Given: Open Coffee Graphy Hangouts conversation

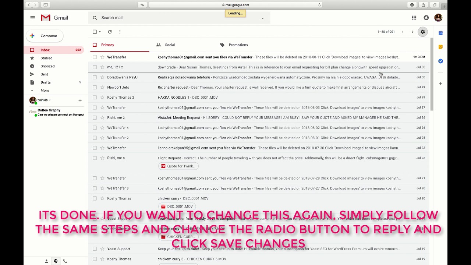Looking at the screenshot, I should pyautogui.click(x=57, y=112).
